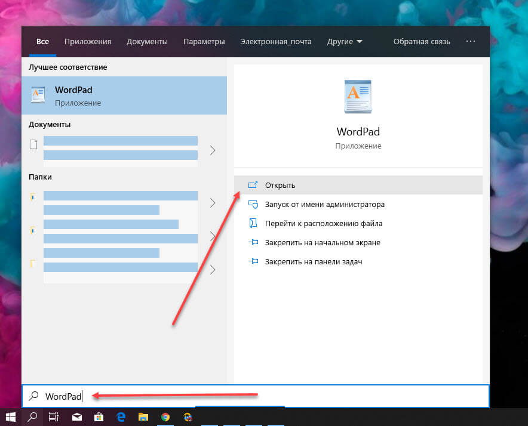528x426 pixels.
Task: Click the third folder icon under Папки
Action: point(33,263)
